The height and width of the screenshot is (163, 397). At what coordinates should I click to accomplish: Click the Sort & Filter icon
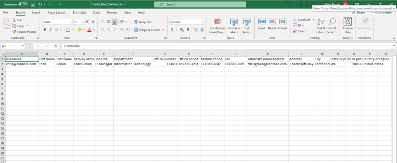coord(321,22)
